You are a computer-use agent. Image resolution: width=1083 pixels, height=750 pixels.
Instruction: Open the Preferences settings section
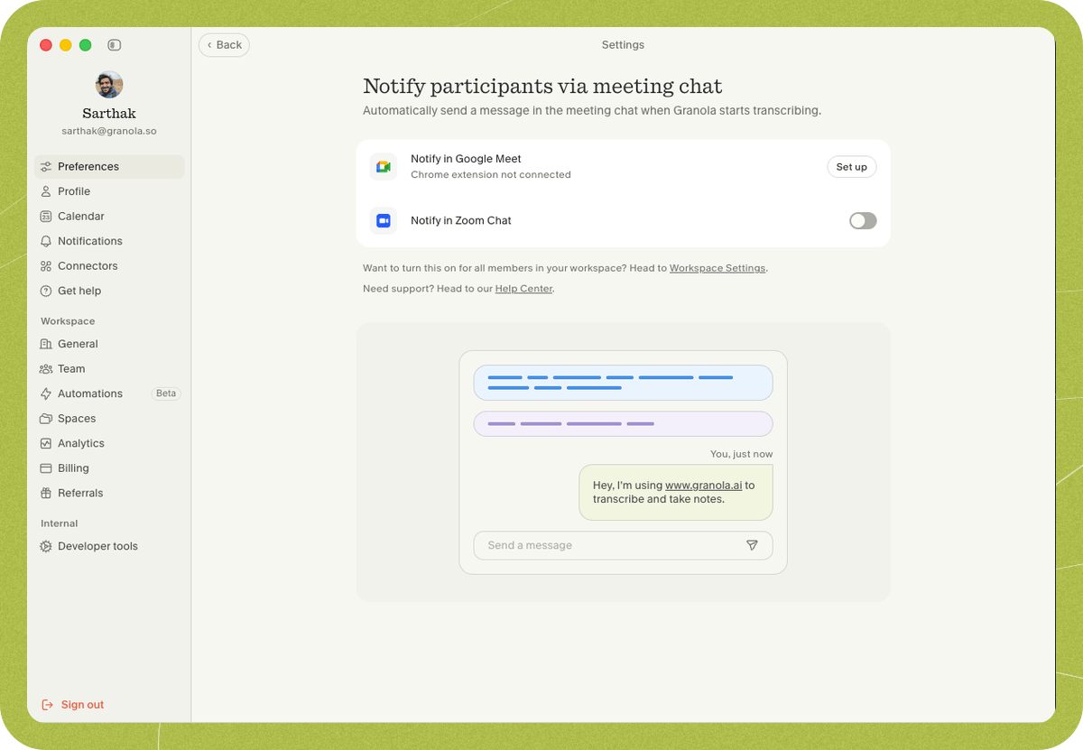point(109,167)
